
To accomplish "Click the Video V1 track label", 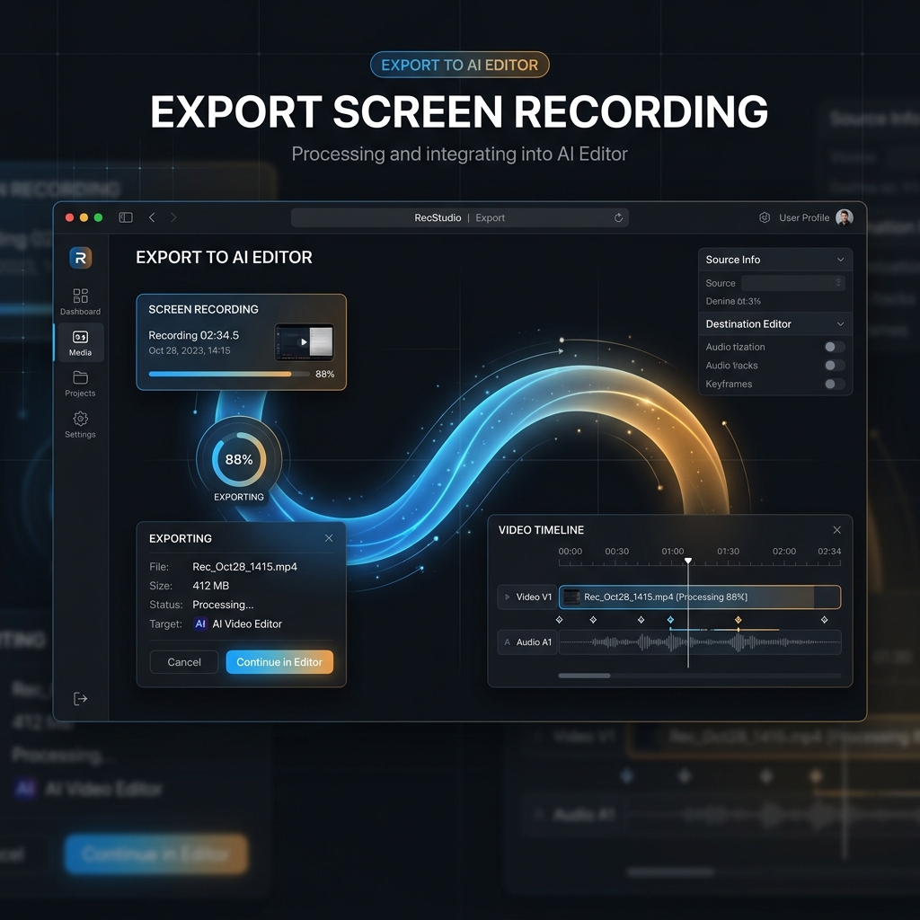I will pyautogui.click(x=534, y=597).
